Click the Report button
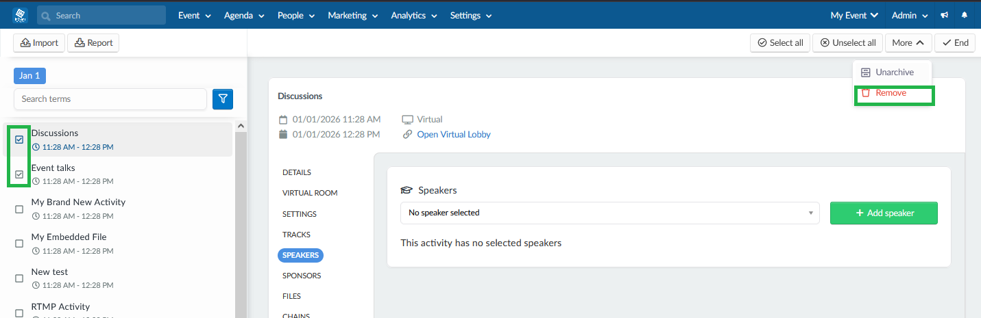The width and height of the screenshot is (981, 318). coord(94,42)
